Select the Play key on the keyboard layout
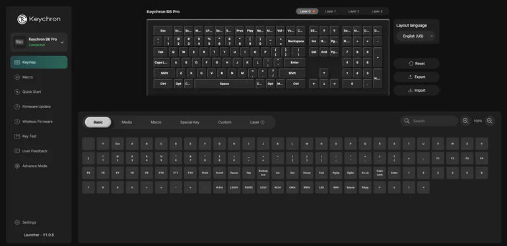 click(250, 31)
